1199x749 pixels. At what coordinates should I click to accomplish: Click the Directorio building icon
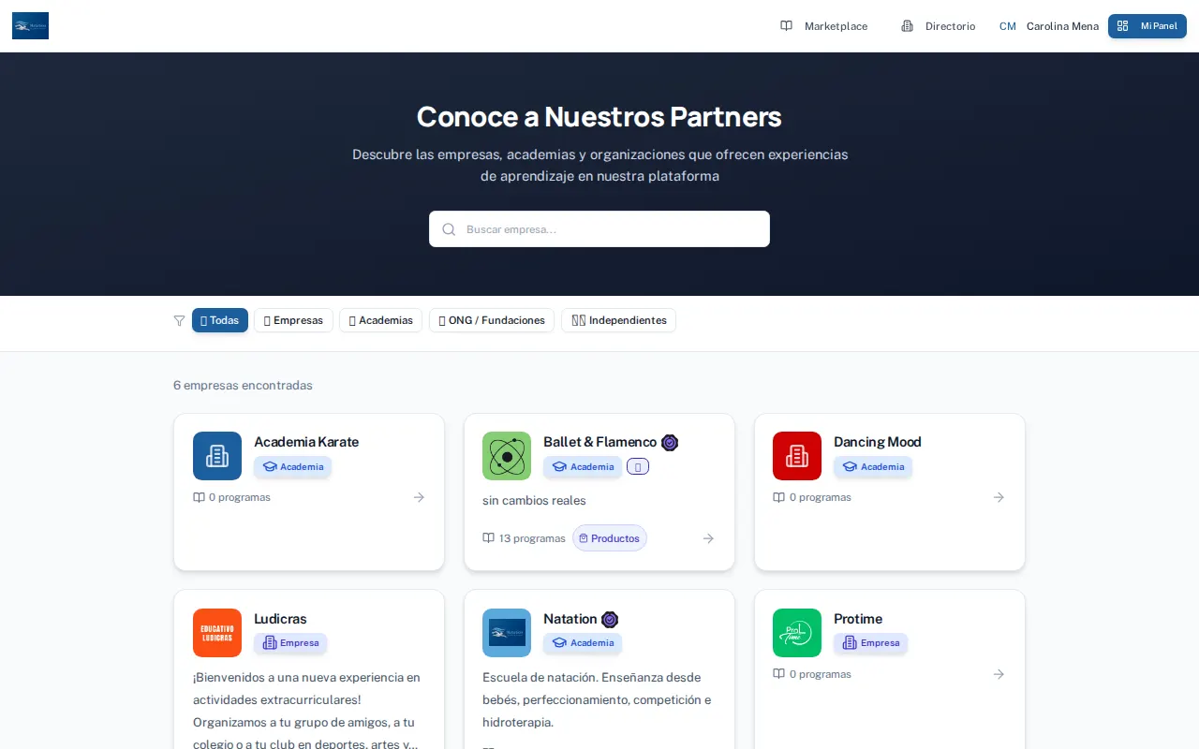(907, 26)
